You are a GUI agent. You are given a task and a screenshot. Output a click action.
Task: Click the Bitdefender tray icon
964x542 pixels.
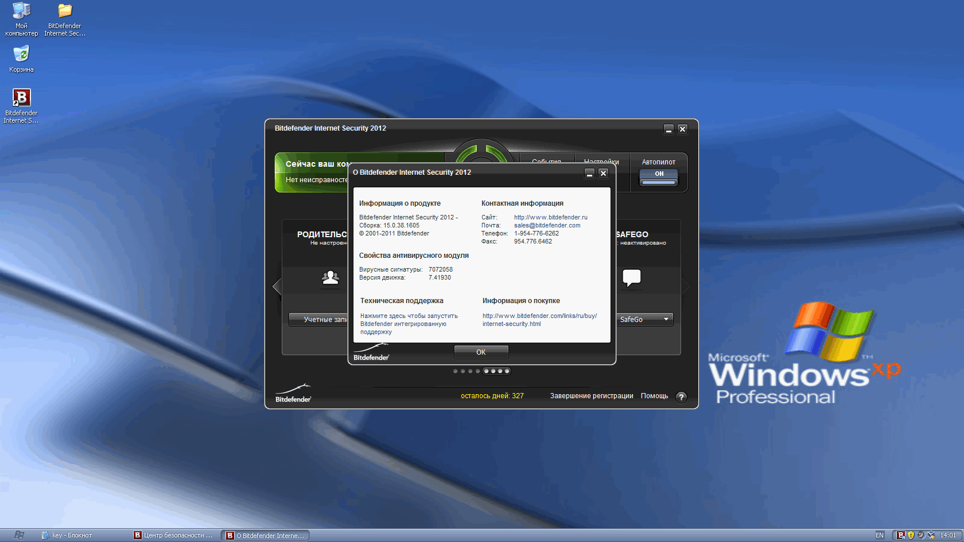(x=901, y=535)
